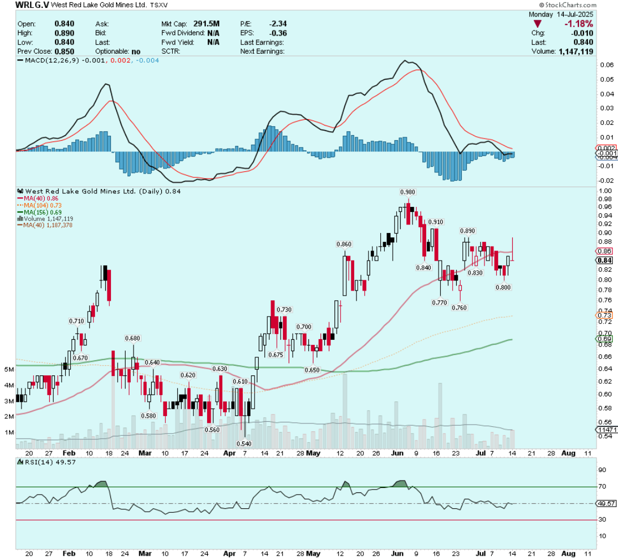
Task: Click the Prev Close value 0.850
Action: (x=65, y=51)
